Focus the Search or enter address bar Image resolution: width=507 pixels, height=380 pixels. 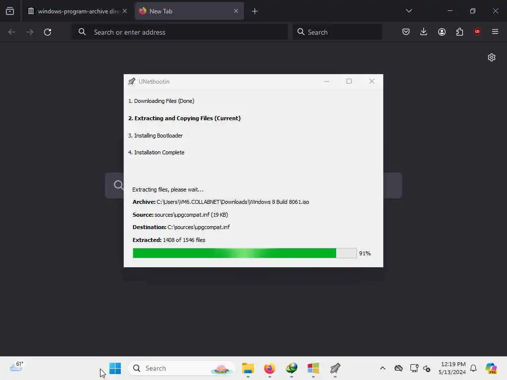(180, 32)
